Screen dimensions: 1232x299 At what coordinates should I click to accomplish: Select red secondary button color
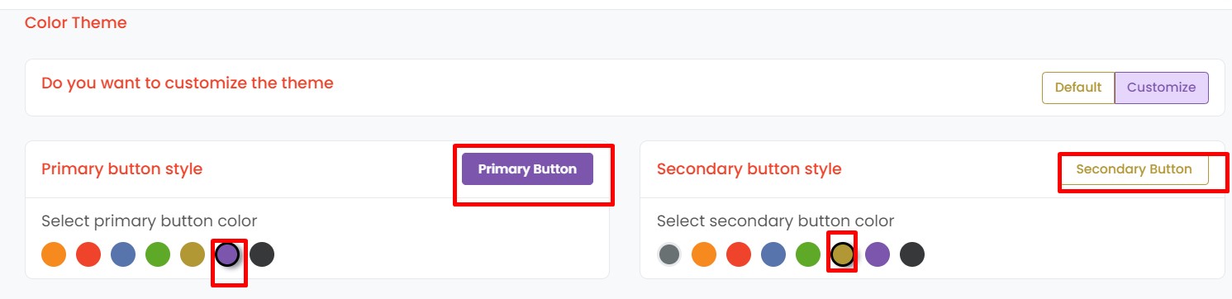coord(739,254)
